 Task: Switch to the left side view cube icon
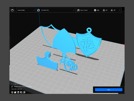click(21, 92)
